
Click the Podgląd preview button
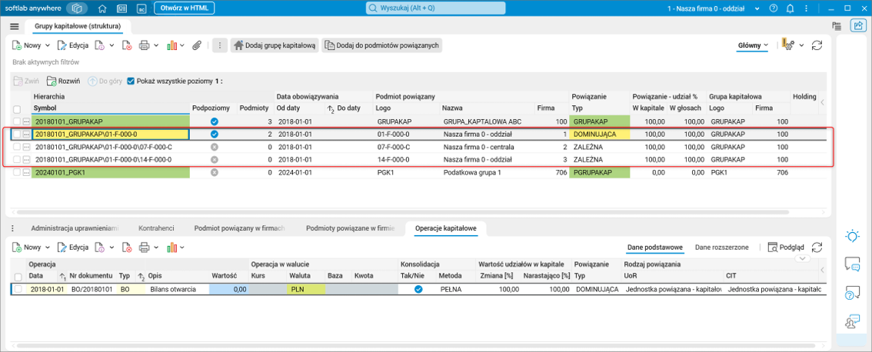tap(787, 247)
